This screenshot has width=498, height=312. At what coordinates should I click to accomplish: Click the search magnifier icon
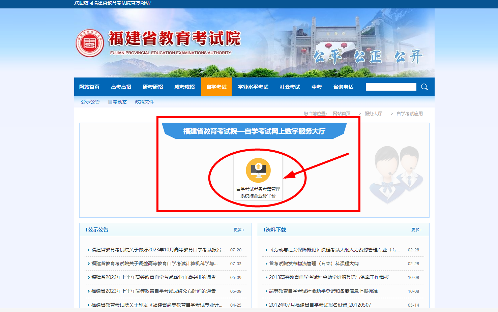pyautogui.click(x=424, y=87)
